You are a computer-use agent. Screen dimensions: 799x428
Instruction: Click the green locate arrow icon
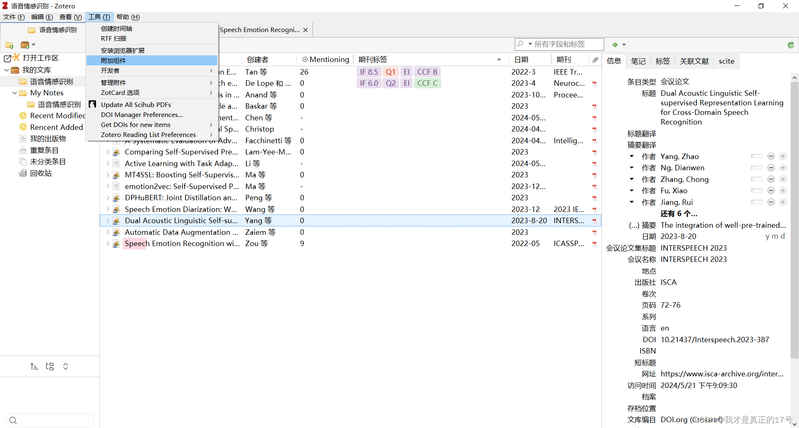[615, 45]
